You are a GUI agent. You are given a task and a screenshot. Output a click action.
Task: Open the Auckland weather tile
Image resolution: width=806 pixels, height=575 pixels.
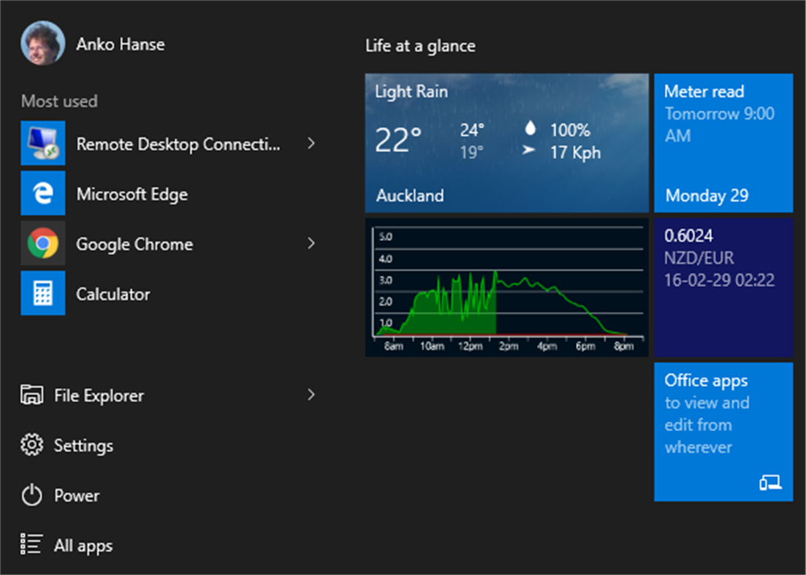(x=506, y=143)
